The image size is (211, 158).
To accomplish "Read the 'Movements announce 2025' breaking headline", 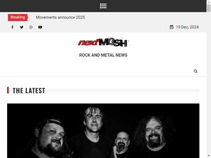I will pyautogui.click(x=60, y=17).
